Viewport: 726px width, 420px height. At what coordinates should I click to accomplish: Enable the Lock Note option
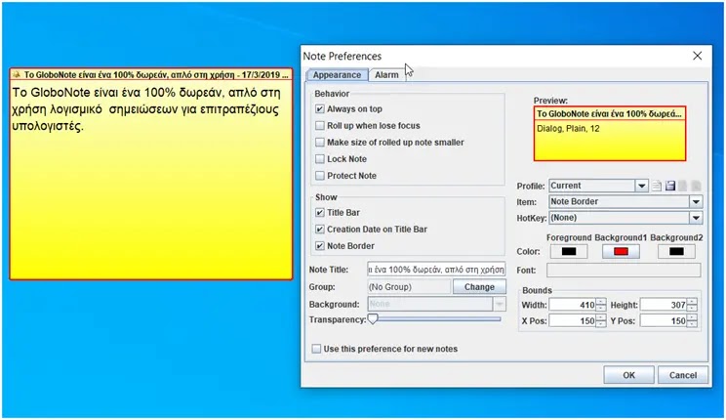click(319, 159)
